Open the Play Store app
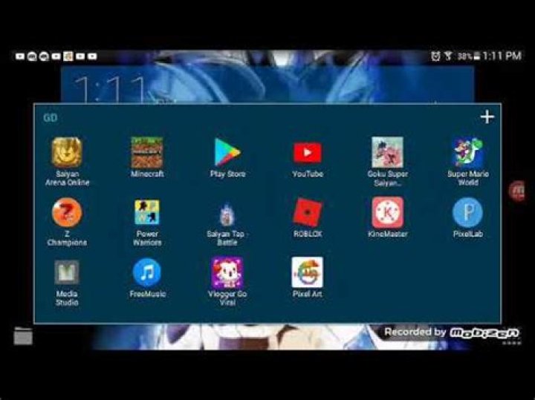535x400 pixels. 227,153
